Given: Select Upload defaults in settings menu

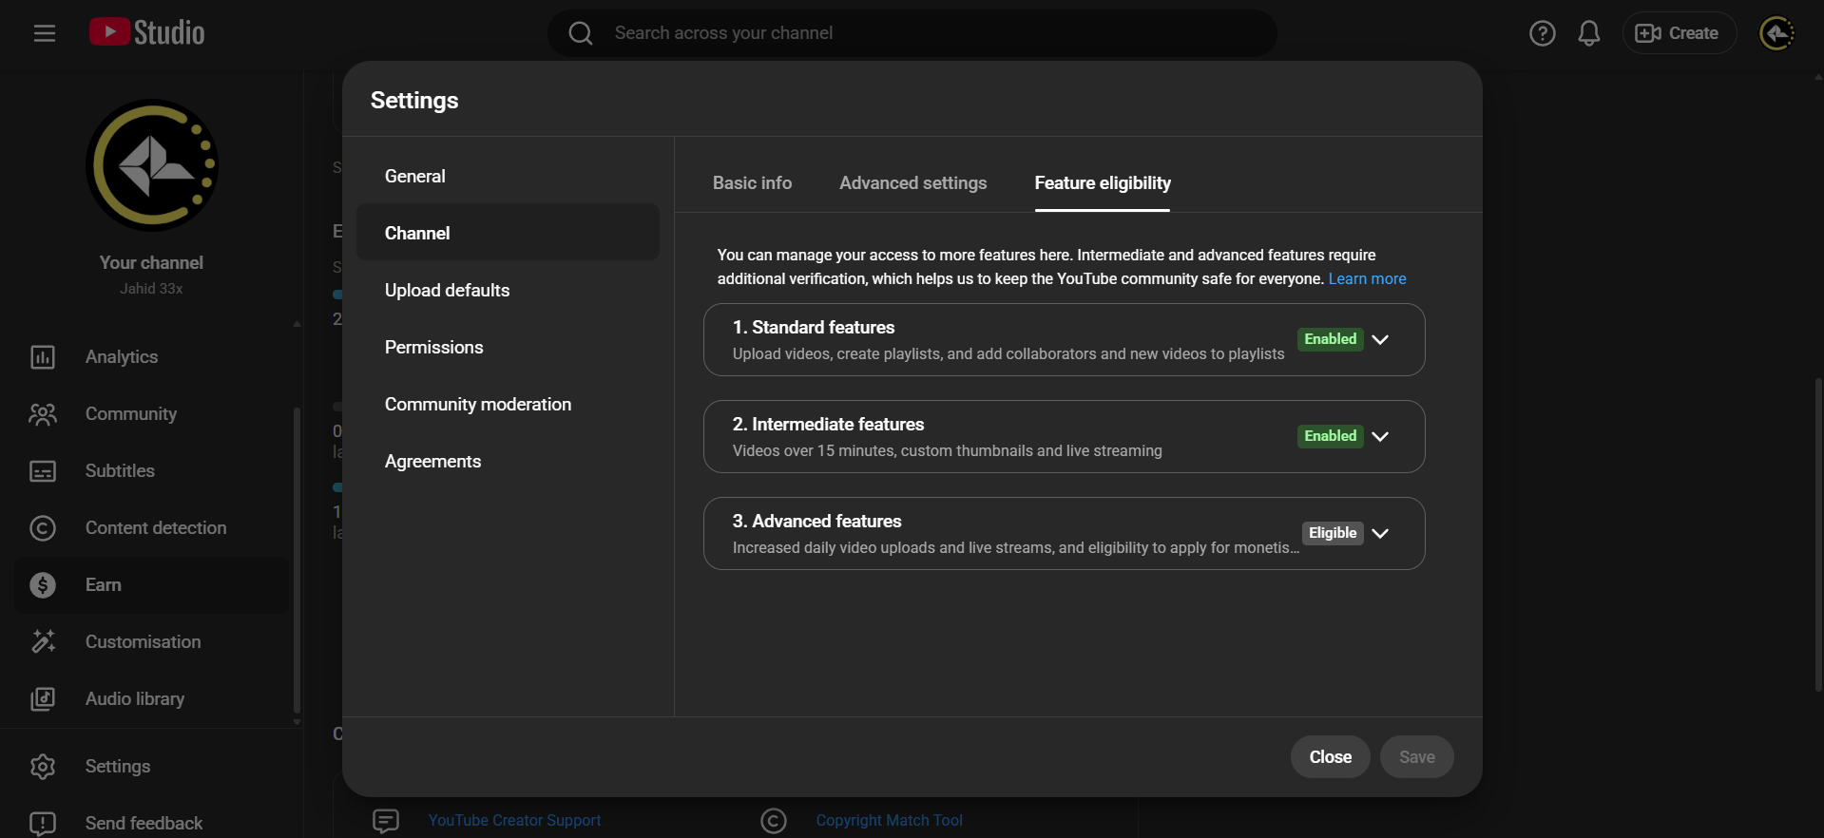Looking at the screenshot, I should click(447, 291).
